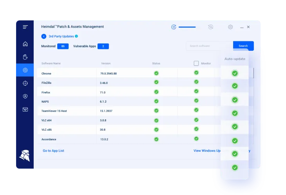286x195 pixels.
Task: Click version 3.46.0
Action: [104, 83]
